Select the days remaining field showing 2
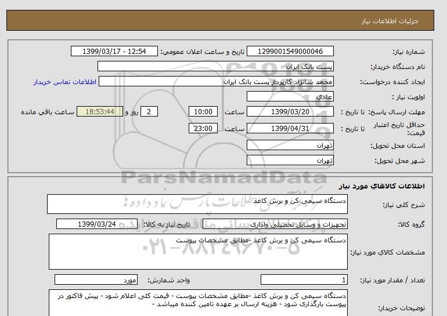 click(149, 111)
